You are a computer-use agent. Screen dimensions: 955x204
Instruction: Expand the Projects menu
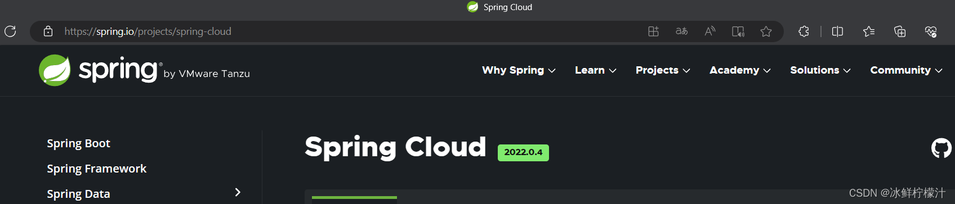point(663,70)
